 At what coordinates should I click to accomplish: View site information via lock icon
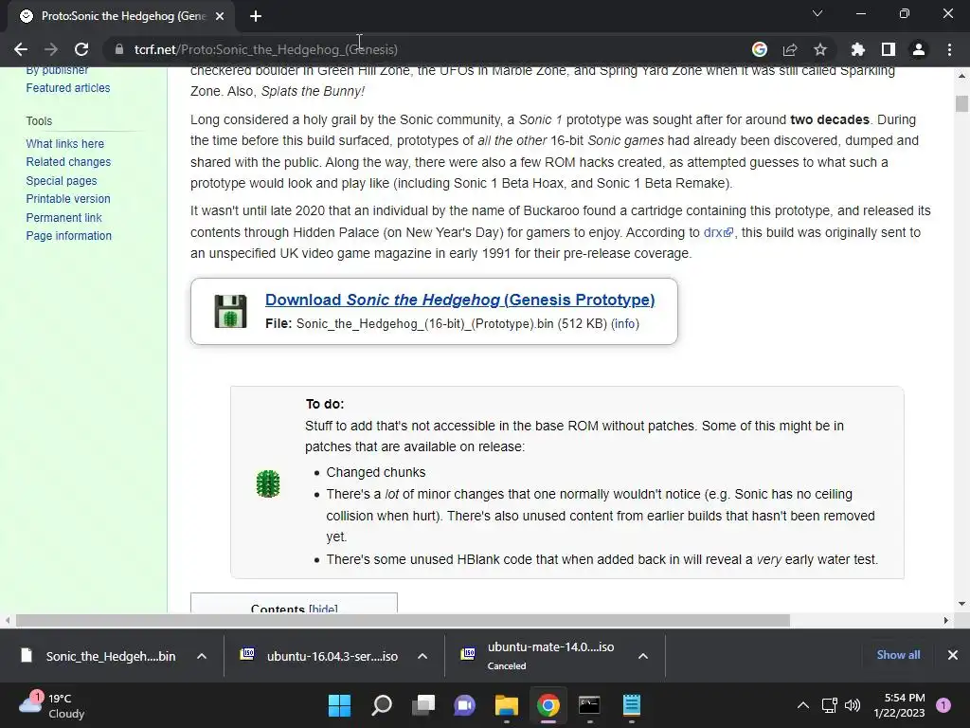119,49
